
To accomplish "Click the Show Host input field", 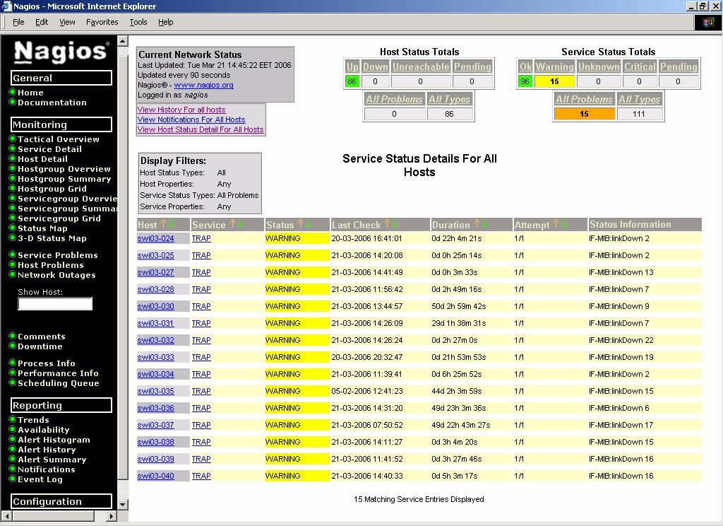I will [x=55, y=304].
